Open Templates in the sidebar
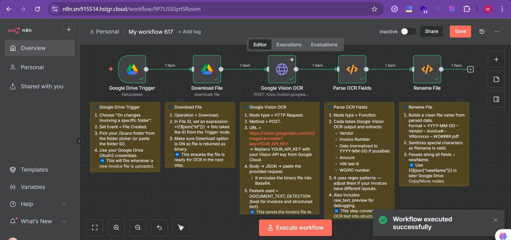This screenshot has width=511, height=240. [40, 170]
